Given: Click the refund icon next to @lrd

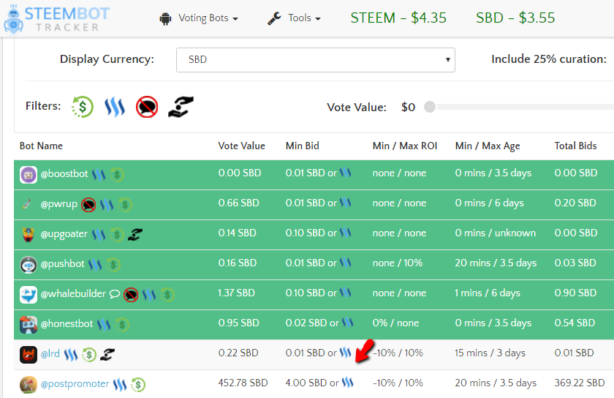Looking at the screenshot, I should click(x=89, y=355).
